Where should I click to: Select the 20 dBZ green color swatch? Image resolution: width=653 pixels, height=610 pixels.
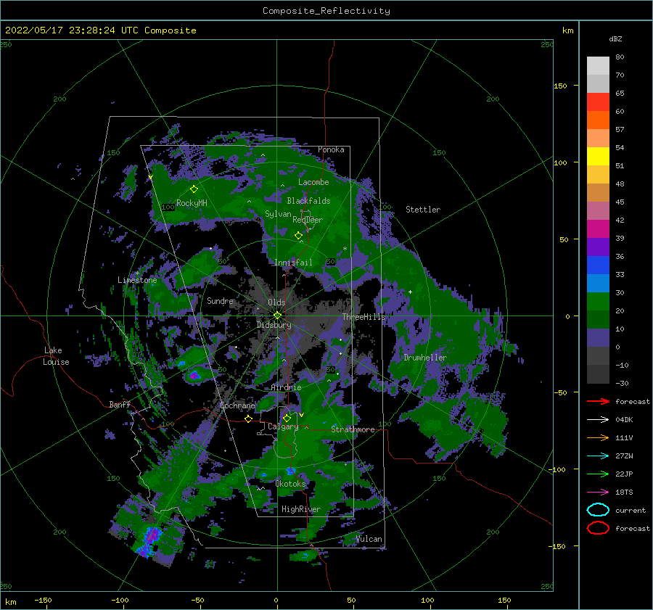point(598,301)
